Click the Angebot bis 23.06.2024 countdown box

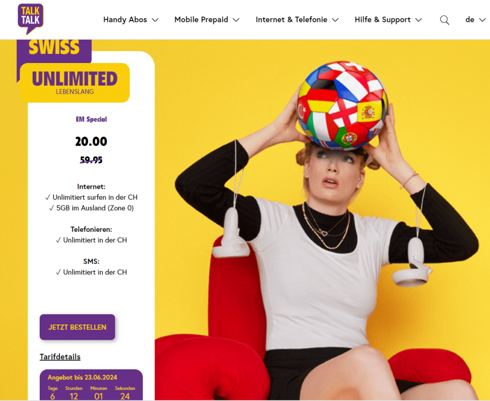91,385
